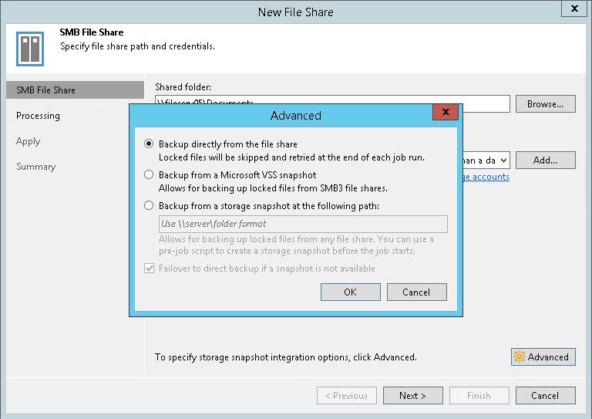The image size is (592, 419).
Task: Click the Advanced dialog title text
Action: click(296, 116)
